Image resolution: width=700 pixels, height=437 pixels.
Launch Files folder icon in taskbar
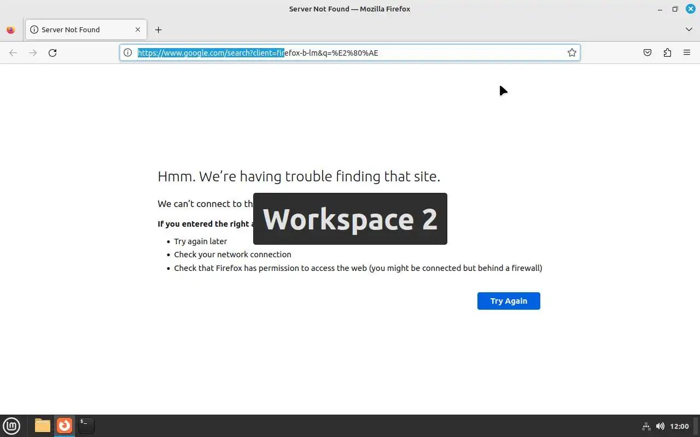point(42,426)
